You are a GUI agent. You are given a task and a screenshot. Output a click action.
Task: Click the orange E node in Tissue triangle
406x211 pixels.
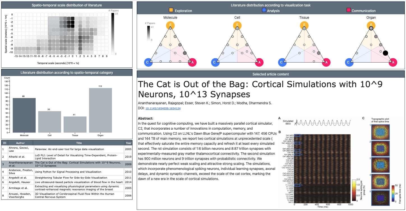[304, 26]
